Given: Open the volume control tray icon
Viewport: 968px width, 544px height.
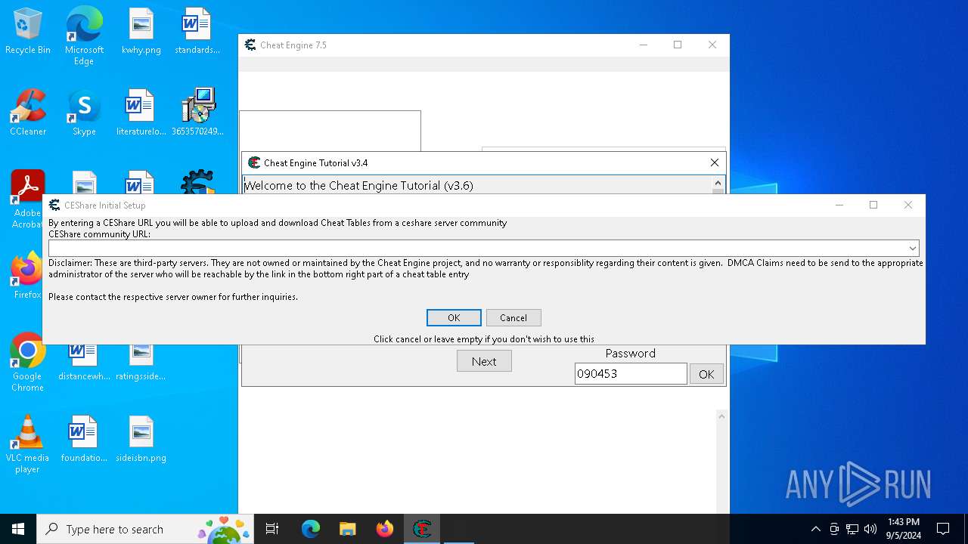Looking at the screenshot, I should (870, 529).
